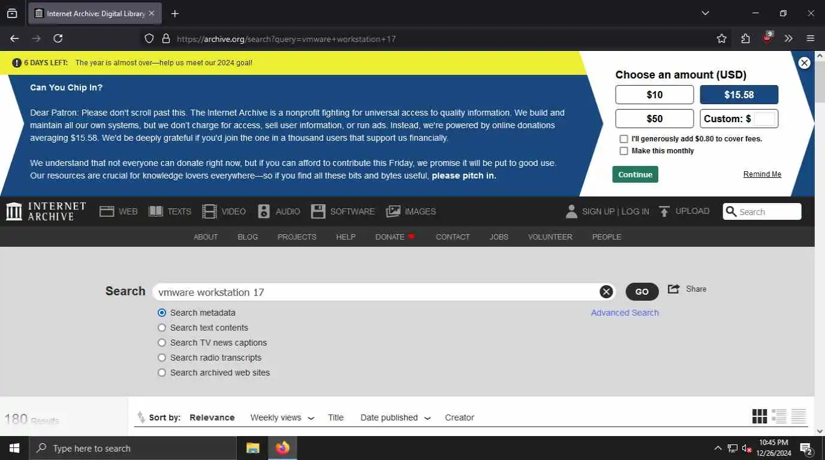Image resolution: width=825 pixels, height=460 pixels.
Task: Go back to the previous page
Action: click(x=15, y=38)
